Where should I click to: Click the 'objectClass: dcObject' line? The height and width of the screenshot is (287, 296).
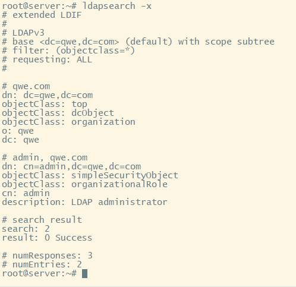[x=58, y=113]
